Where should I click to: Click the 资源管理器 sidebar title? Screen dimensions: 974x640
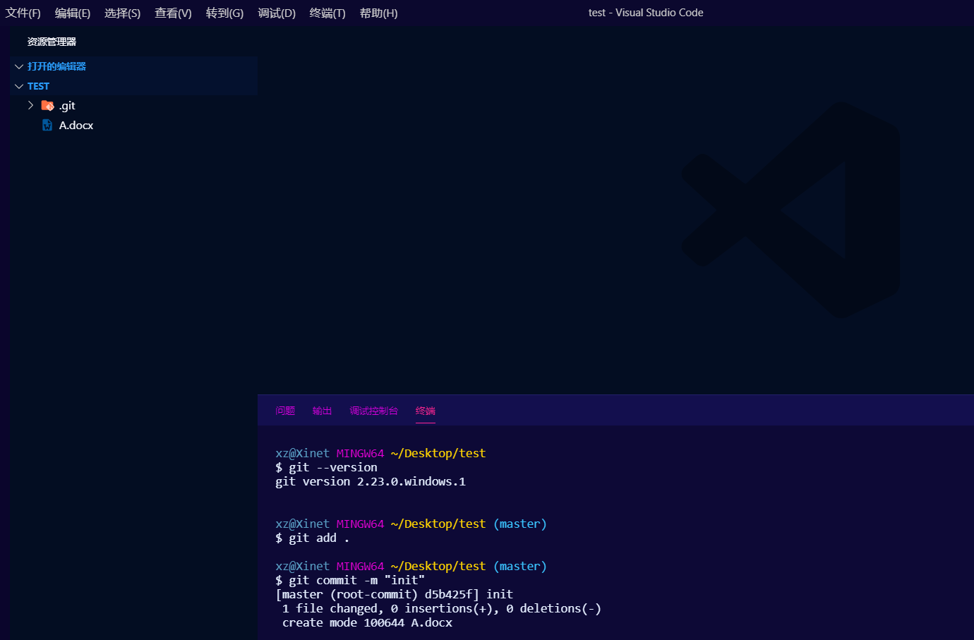coord(52,42)
